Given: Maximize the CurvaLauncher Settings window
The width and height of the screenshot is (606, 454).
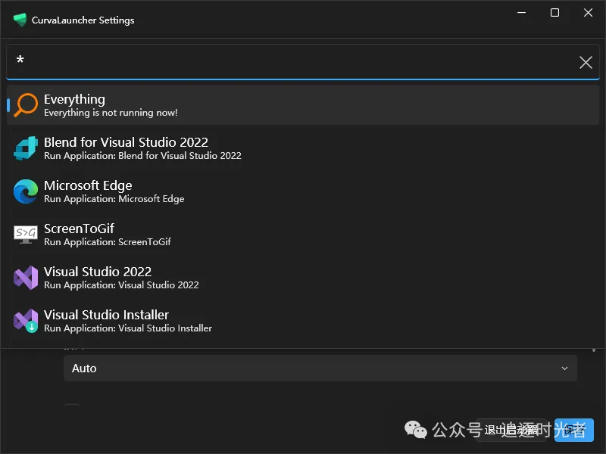Looking at the screenshot, I should pos(554,13).
